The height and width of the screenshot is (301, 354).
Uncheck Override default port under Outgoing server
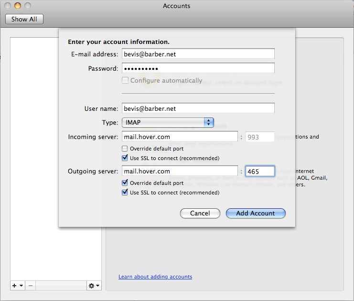pyautogui.click(x=125, y=183)
